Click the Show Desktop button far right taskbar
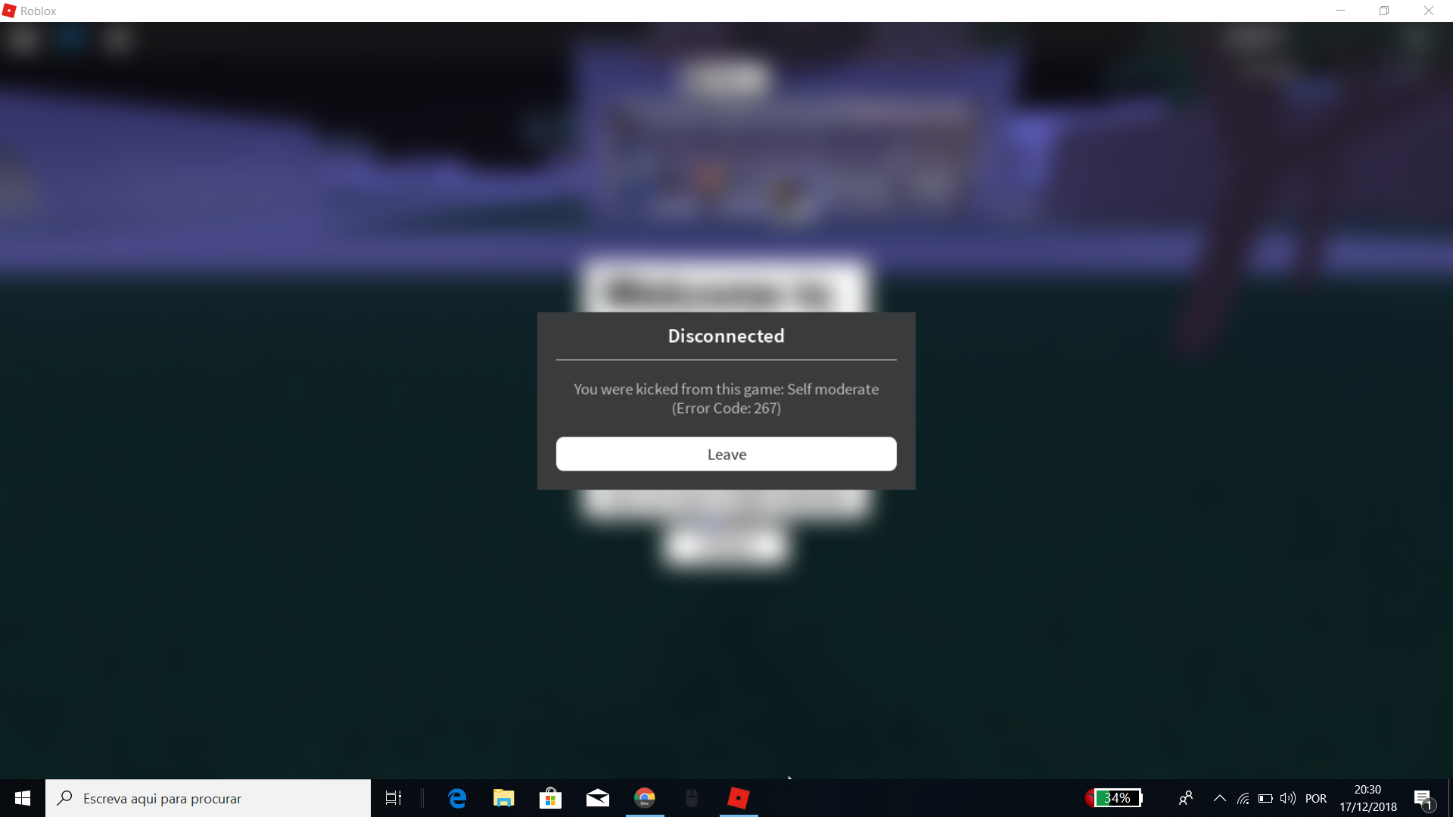Image resolution: width=1453 pixels, height=817 pixels. [x=1449, y=798]
